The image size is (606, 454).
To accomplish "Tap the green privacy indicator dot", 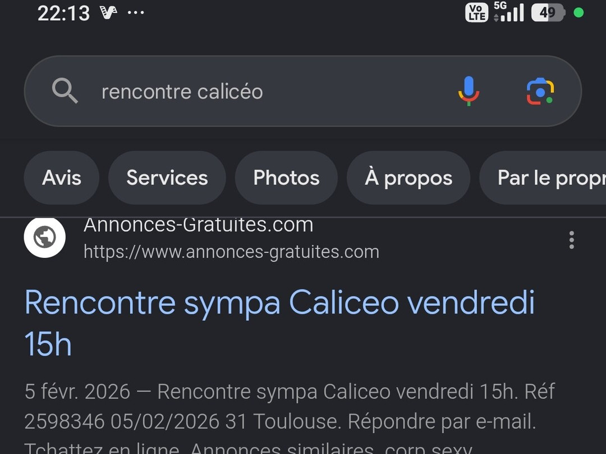I will coord(579,13).
